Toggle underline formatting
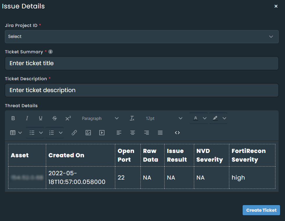 [41, 118]
